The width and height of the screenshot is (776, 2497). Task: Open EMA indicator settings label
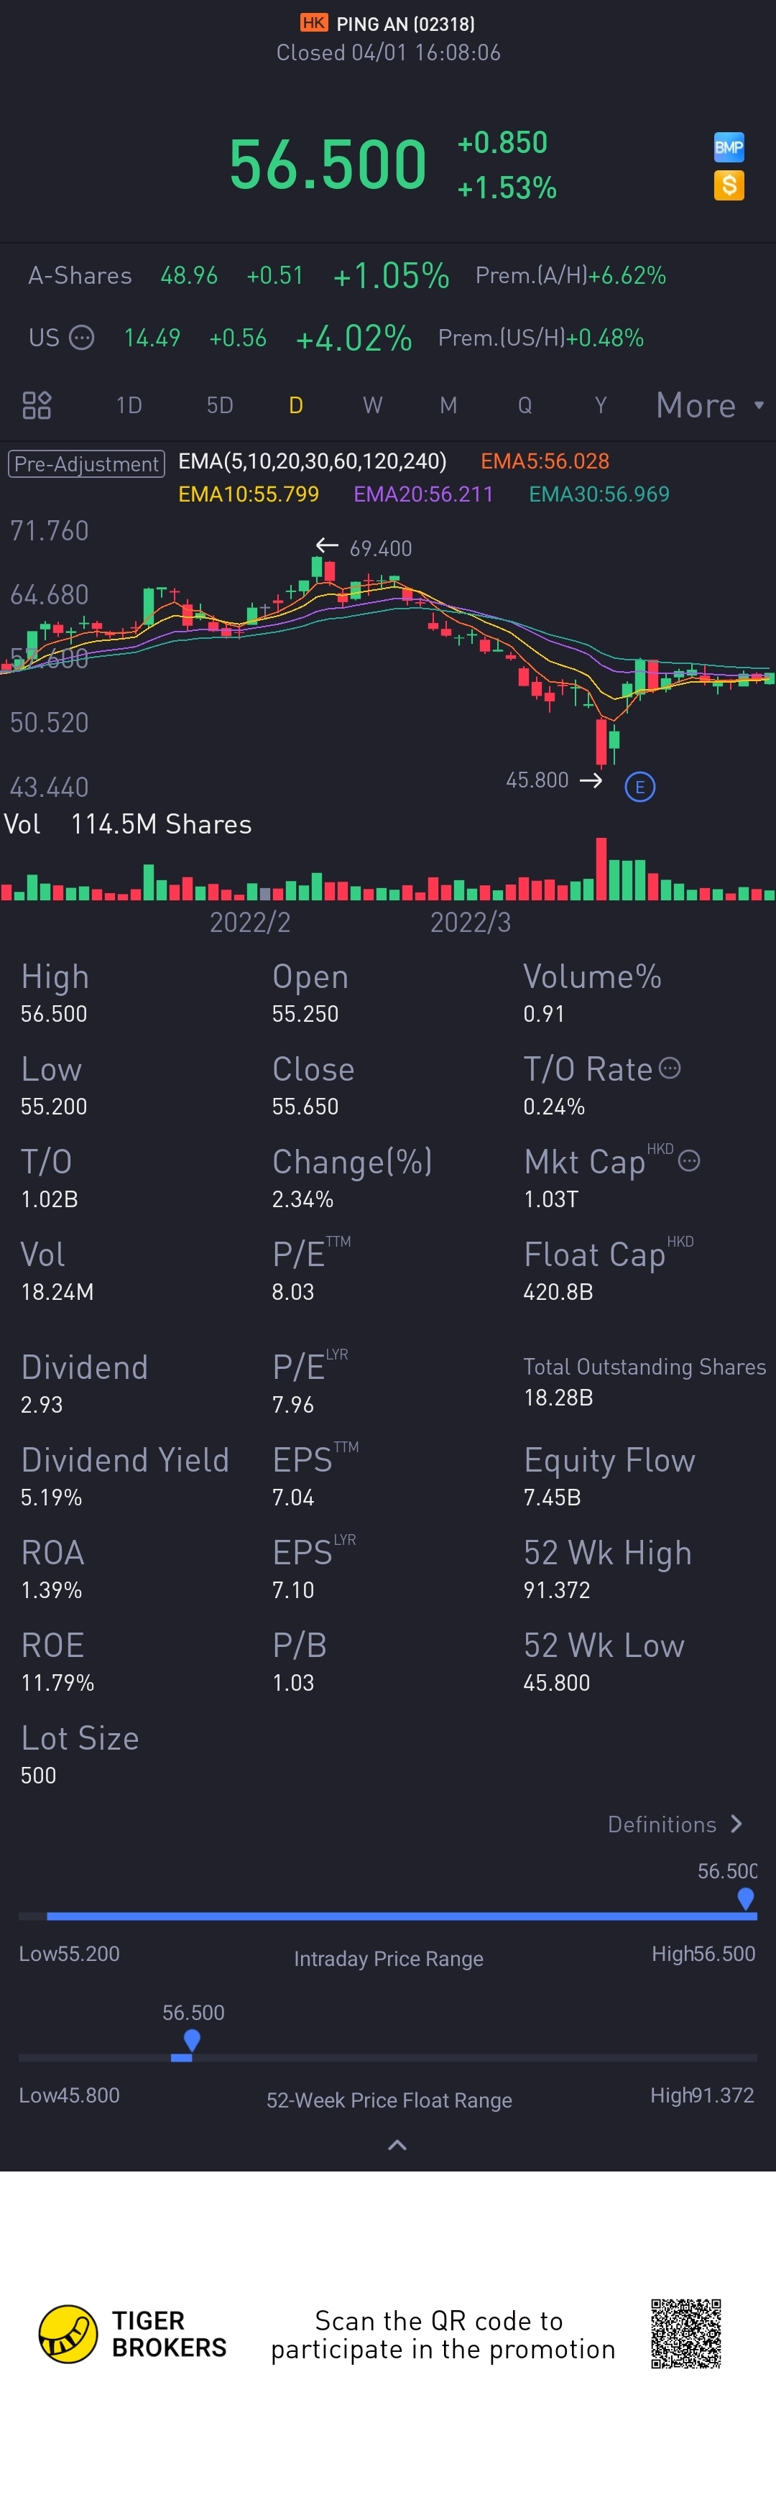coord(312,461)
